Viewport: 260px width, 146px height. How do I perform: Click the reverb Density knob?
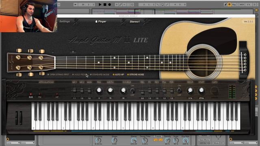[167, 140]
